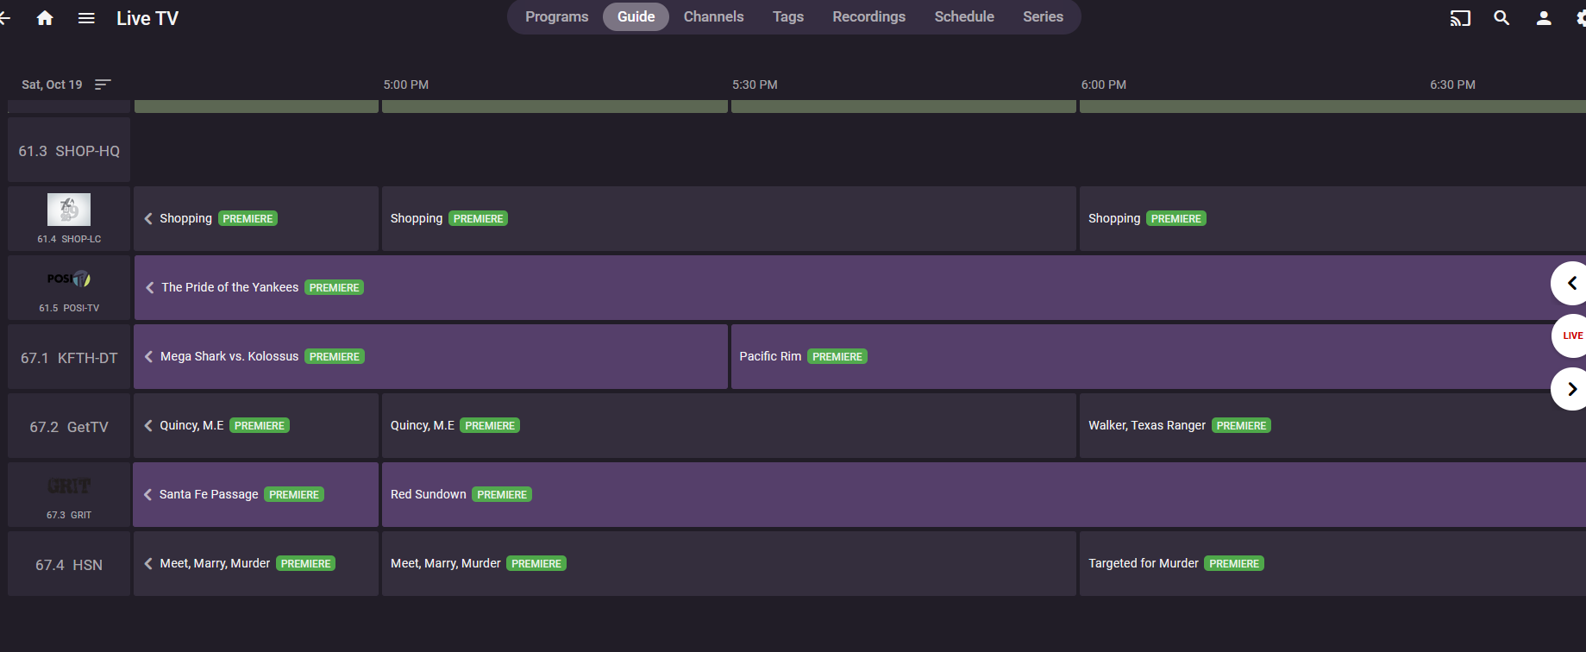The image size is (1586, 652).
Task: Open the user profile icon
Action: (x=1544, y=18)
